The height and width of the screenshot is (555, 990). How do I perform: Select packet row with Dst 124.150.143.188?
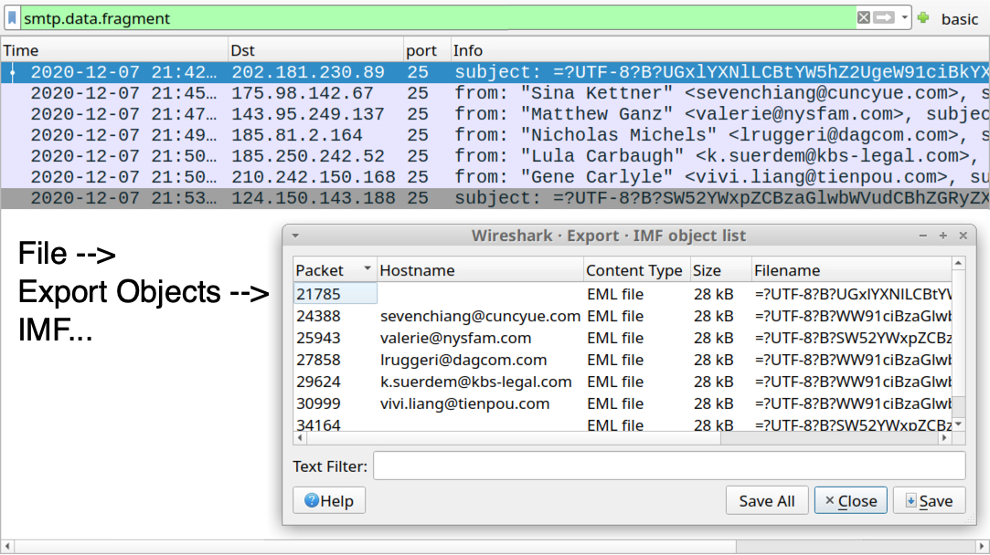click(495, 198)
